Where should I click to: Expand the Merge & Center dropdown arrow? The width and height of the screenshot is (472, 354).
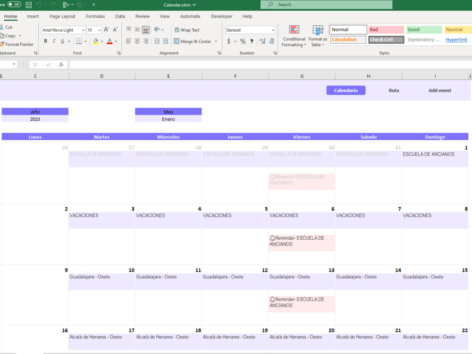pyautogui.click(x=216, y=41)
